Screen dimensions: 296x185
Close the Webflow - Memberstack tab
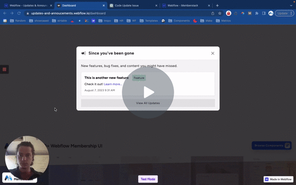point(209,6)
